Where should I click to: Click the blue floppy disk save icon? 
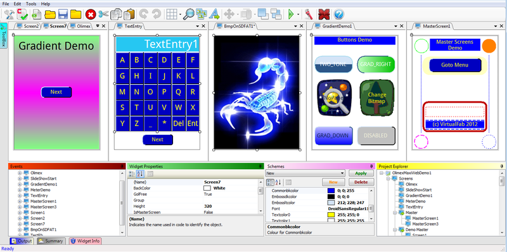[x=63, y=14]
